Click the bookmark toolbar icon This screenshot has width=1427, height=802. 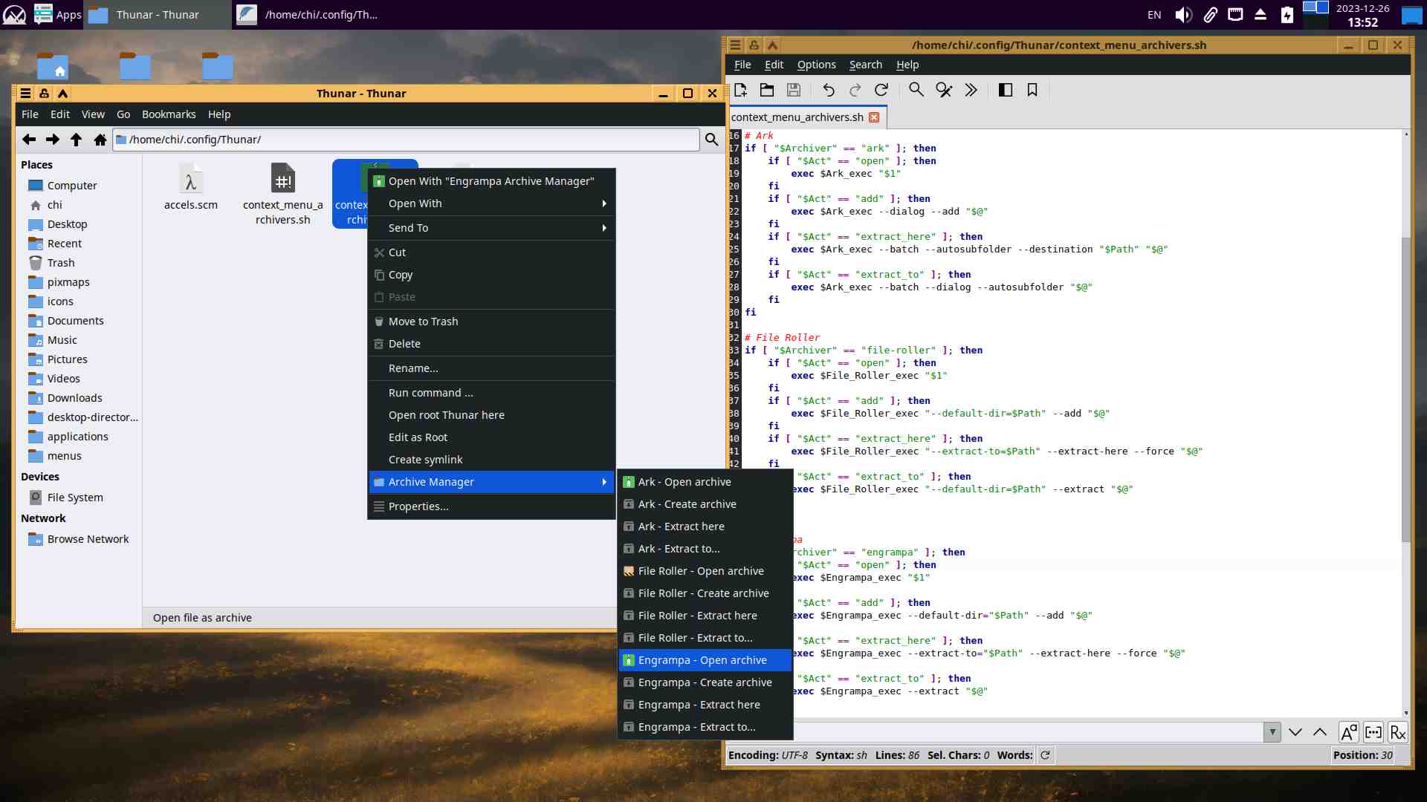pos(1032,90)
